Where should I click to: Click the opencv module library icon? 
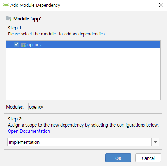pos(23,45)
